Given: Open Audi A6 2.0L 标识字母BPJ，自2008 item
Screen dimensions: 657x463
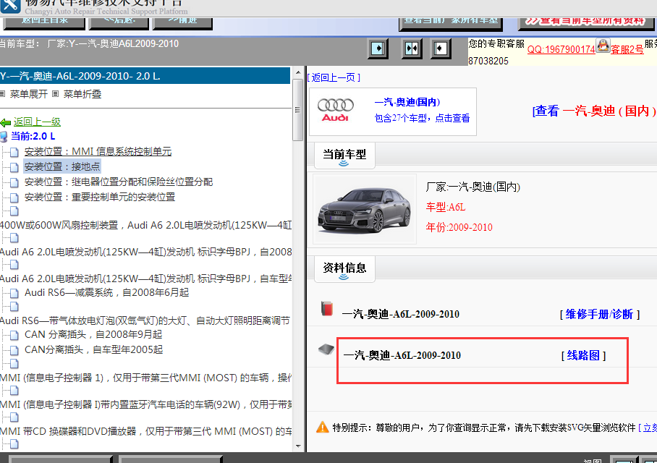Looking at the screenshot, I should coord(145,252).
